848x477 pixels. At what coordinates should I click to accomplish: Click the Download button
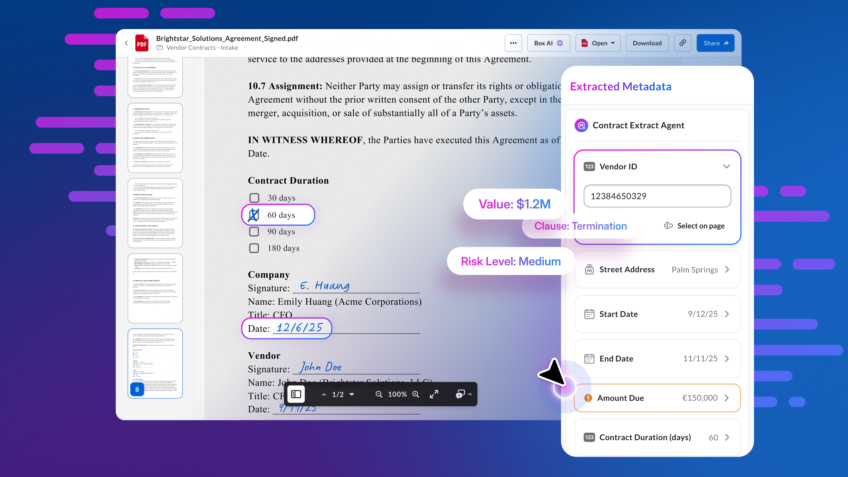[647, 43]
